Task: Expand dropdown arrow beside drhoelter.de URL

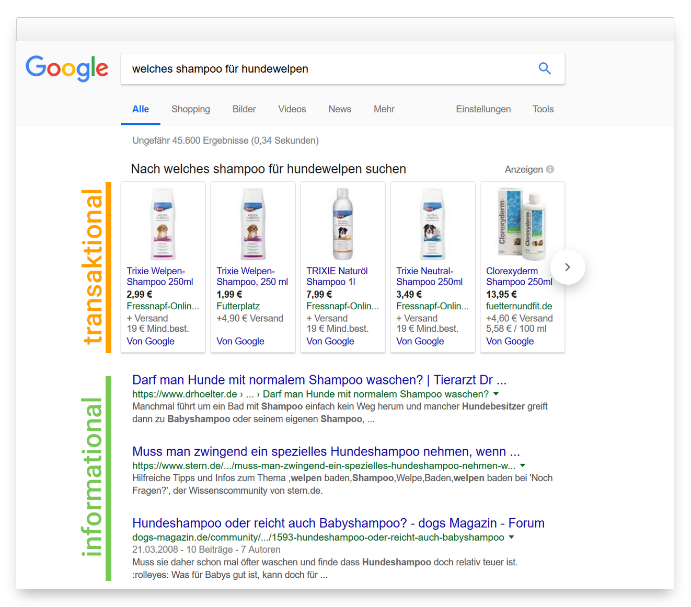Action: 496,394
